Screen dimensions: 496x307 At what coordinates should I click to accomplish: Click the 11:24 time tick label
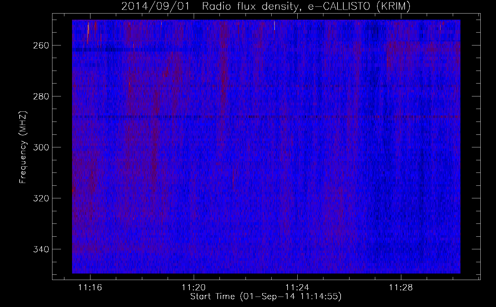[x=297, y=288]
